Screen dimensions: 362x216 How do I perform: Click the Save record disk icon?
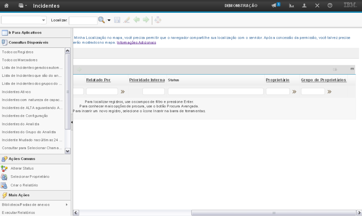117,21
